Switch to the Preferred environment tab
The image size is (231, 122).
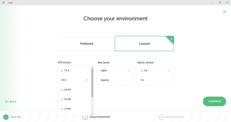coord(86,44)
